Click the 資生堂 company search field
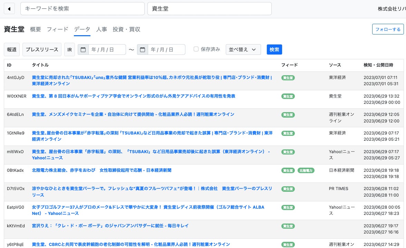 [210, 9]
